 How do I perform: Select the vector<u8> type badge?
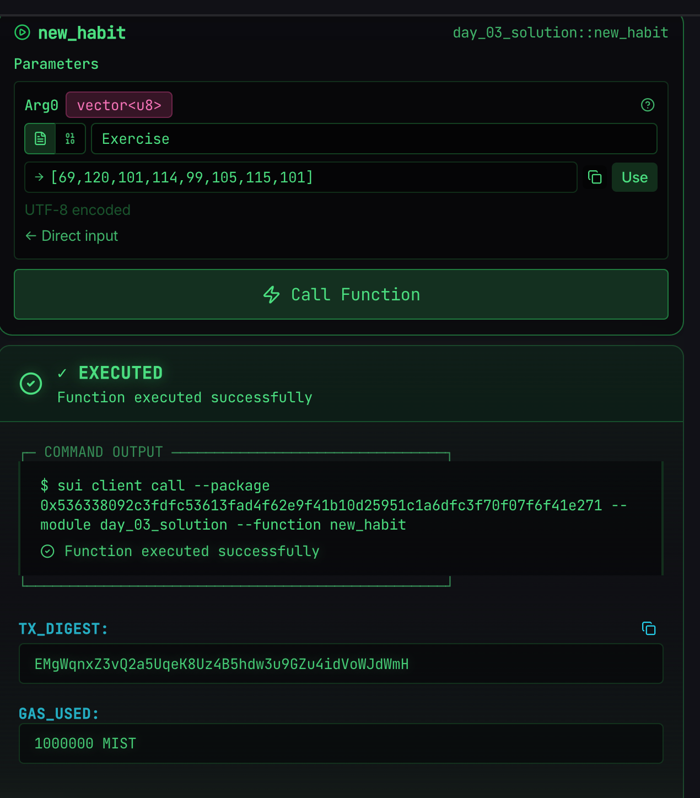click(x=119, y=104)
